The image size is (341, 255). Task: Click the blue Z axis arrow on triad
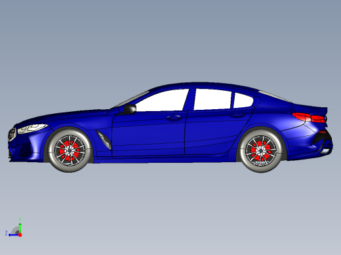point(13,235)
